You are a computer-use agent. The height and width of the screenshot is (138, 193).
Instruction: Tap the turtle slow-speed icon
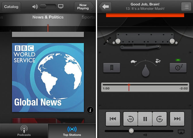(x=134, y=62)
